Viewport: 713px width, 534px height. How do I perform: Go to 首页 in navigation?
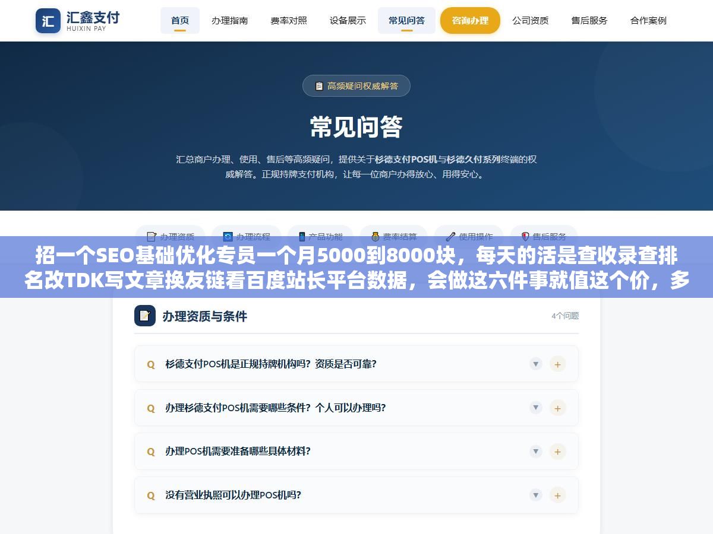pyautogui.click(x=180, y=20)
